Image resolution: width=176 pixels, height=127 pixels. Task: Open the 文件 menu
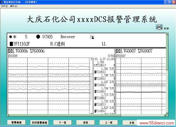click(4, 6)
